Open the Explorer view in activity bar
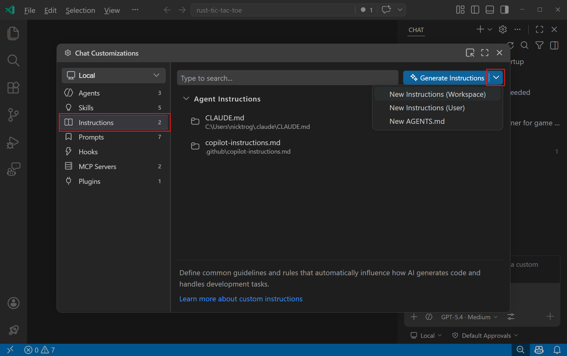The width and height of the screenshot is (567, 356). [x=13, y=33]
